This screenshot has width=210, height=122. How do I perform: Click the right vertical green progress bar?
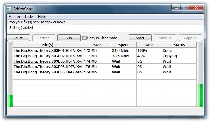[200, 75]
